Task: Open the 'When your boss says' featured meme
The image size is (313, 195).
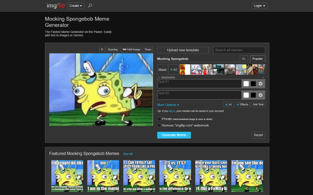Action: 211,176
